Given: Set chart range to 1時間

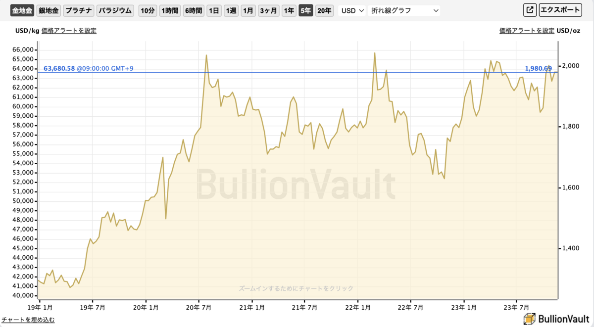Looking at the screenshot, I should click(170, 10).
